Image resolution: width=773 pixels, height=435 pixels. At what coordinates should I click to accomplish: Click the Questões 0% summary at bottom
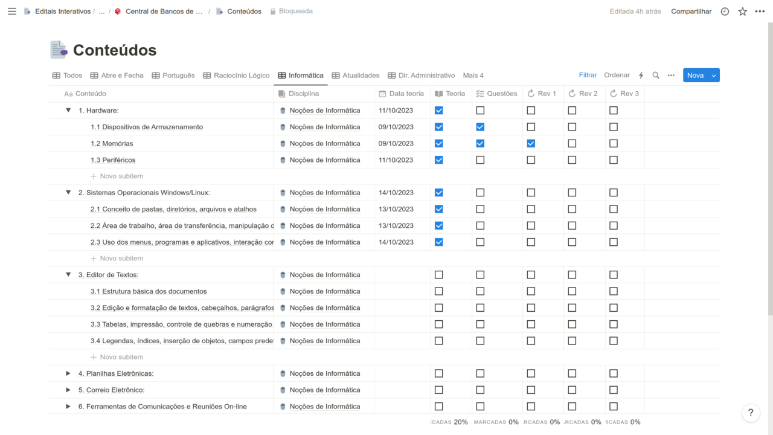point(496,422)
